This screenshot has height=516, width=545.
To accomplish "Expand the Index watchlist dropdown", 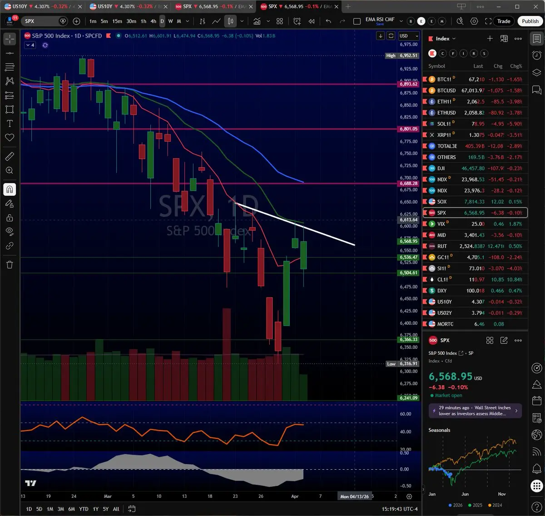I will [x=446, y=39].
